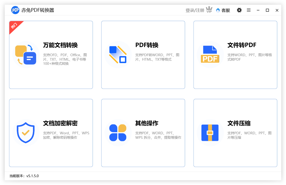Select the 其他操作 four-blocks icon
Viewport: 286px width, 185px height.
pyautogui.click(x=118, y=132)
